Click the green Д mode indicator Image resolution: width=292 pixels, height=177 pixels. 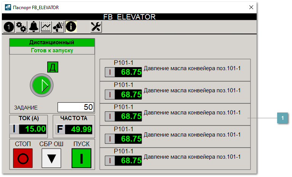tap(52, 67)
